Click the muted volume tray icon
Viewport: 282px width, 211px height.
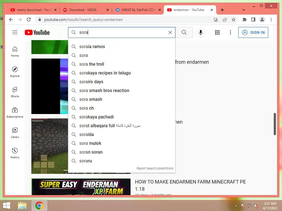[x=256, y=206]
